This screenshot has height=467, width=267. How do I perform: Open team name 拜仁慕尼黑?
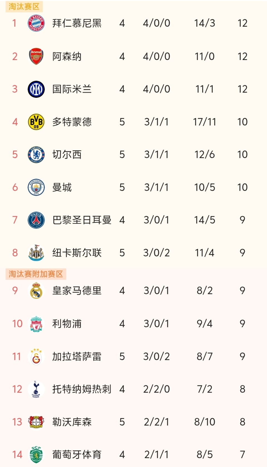(x=77, y=23)
